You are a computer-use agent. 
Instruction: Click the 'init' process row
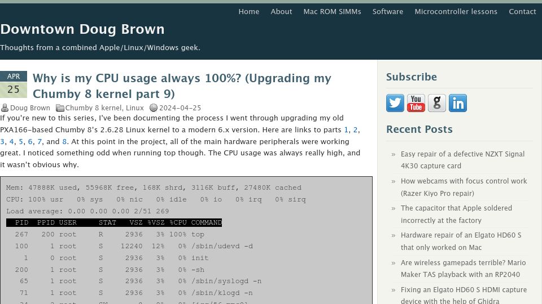coord(116,258)
